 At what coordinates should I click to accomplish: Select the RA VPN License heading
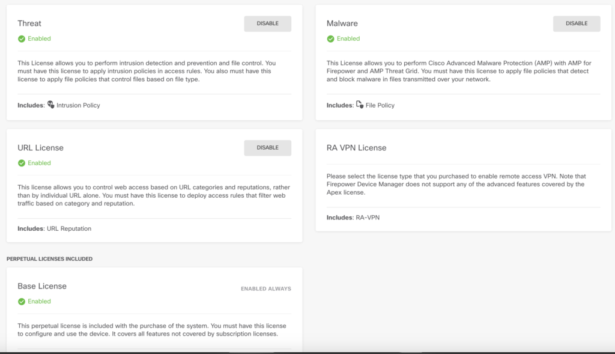coord(356,148)
